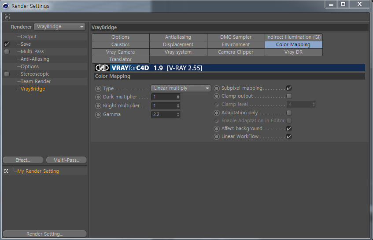The image size is (373, 240).
Task: Open the Displacement tab
Action: pos(178,45)
